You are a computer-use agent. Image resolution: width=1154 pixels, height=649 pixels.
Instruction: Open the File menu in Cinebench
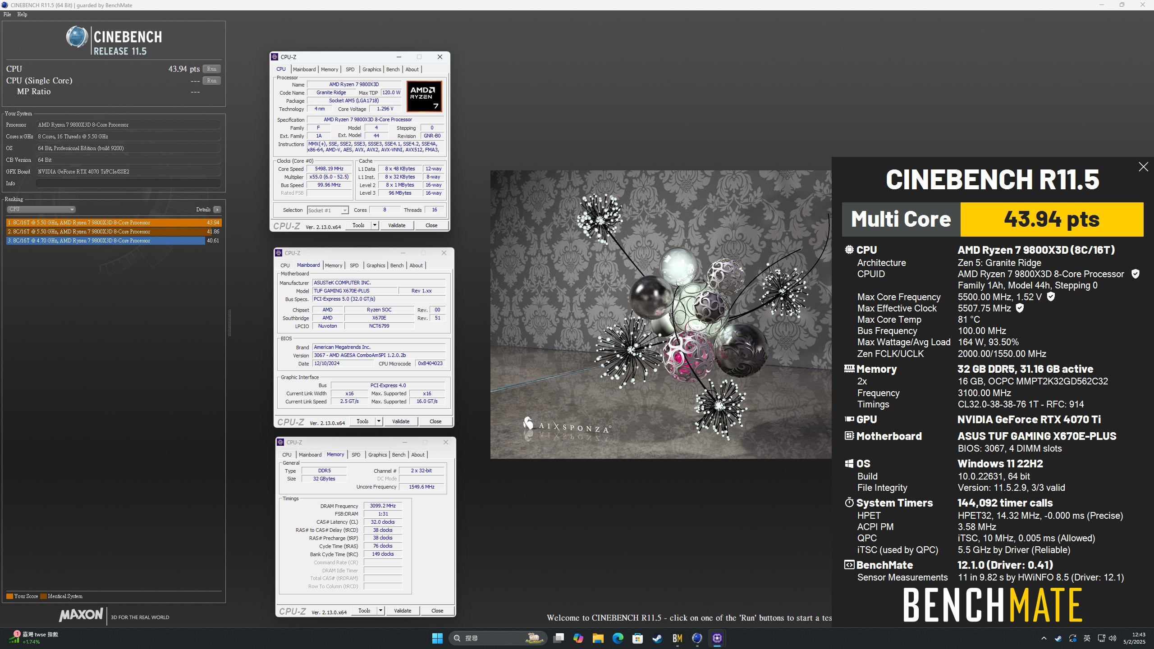(7, 14)
